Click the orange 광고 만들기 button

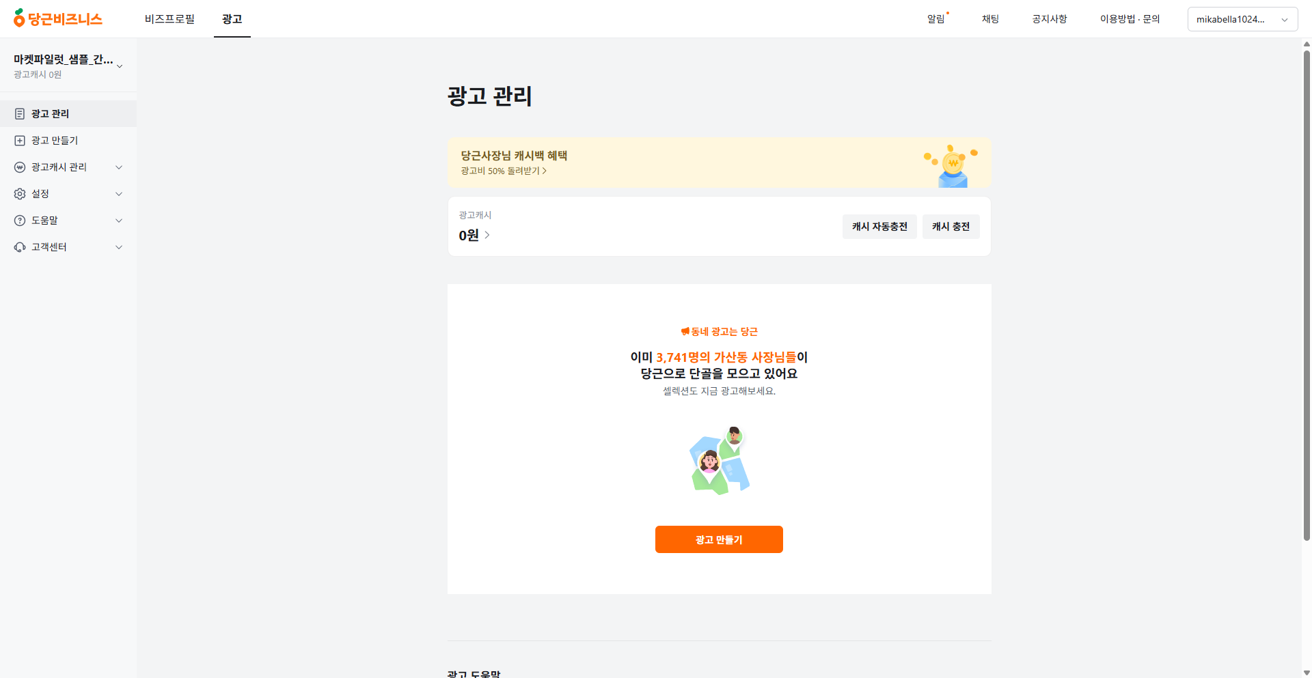point(719,539)
